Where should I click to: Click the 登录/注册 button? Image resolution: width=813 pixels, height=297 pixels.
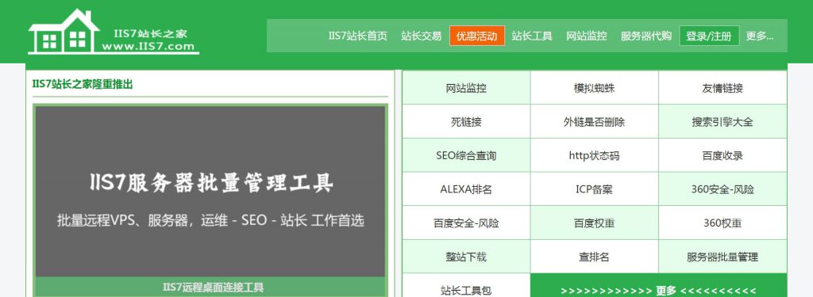709,36
